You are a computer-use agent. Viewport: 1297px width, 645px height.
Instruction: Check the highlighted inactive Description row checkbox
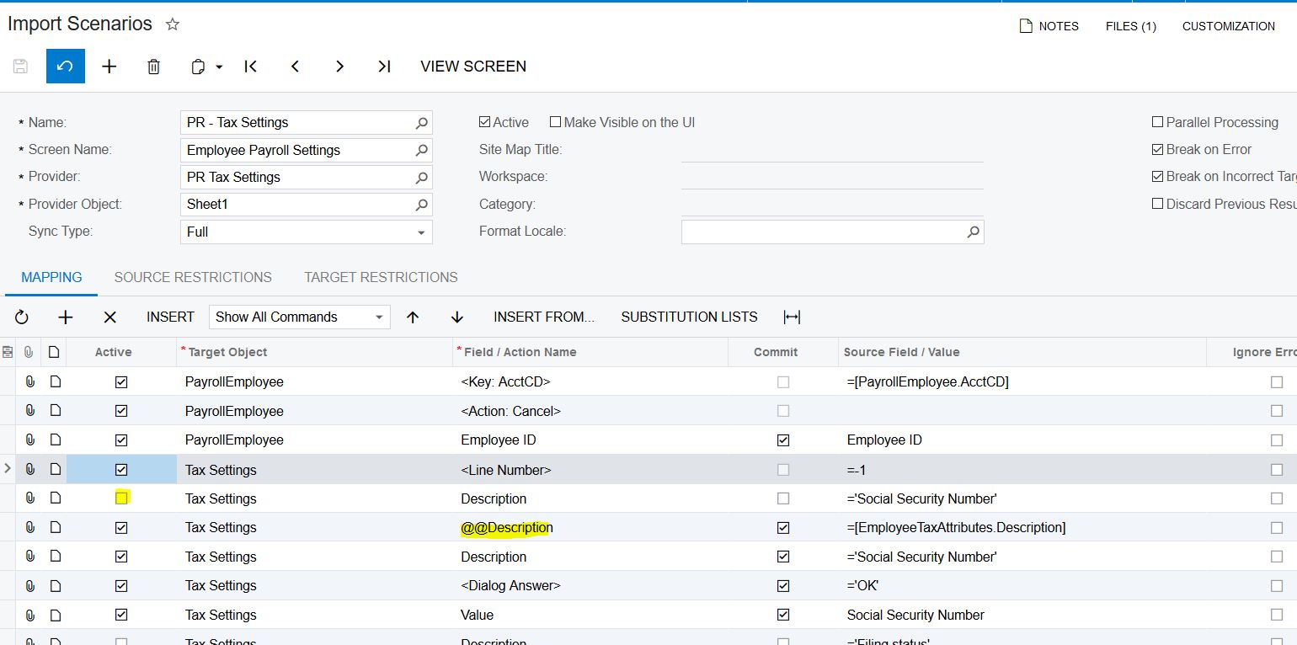click(121, 498)
